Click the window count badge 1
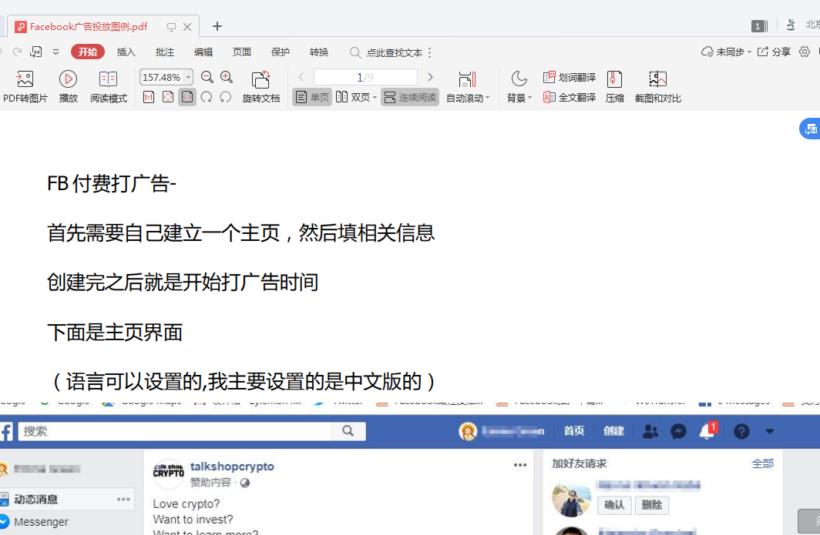Screen dimensions: 820x535 click(759, 25)
